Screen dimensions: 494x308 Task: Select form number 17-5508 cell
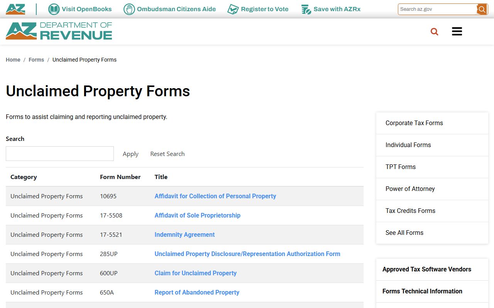[x=111, y=215]
